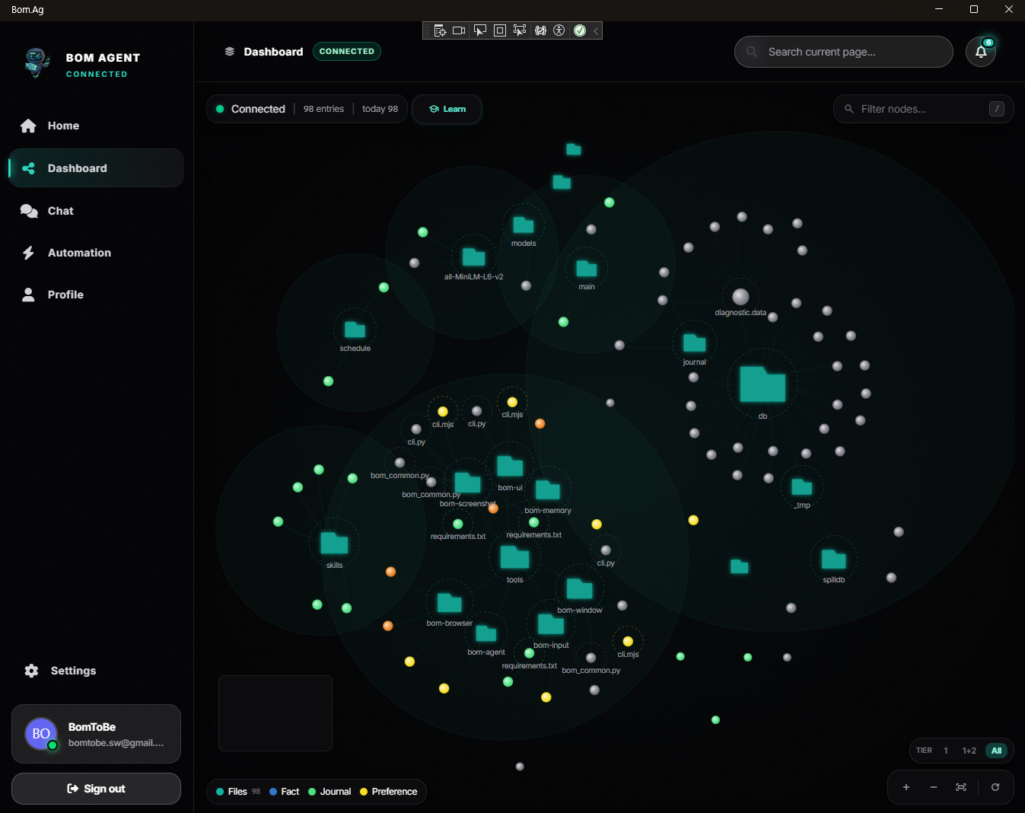Open notifications via the bell icon
Image resolution: width=1025 pixels, height=813 pixels.
pyautogui.click(x=980, y=51)
